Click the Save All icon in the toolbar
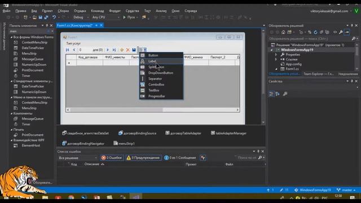The width and height of the screenshot is (361, 203). coord(46,17)
